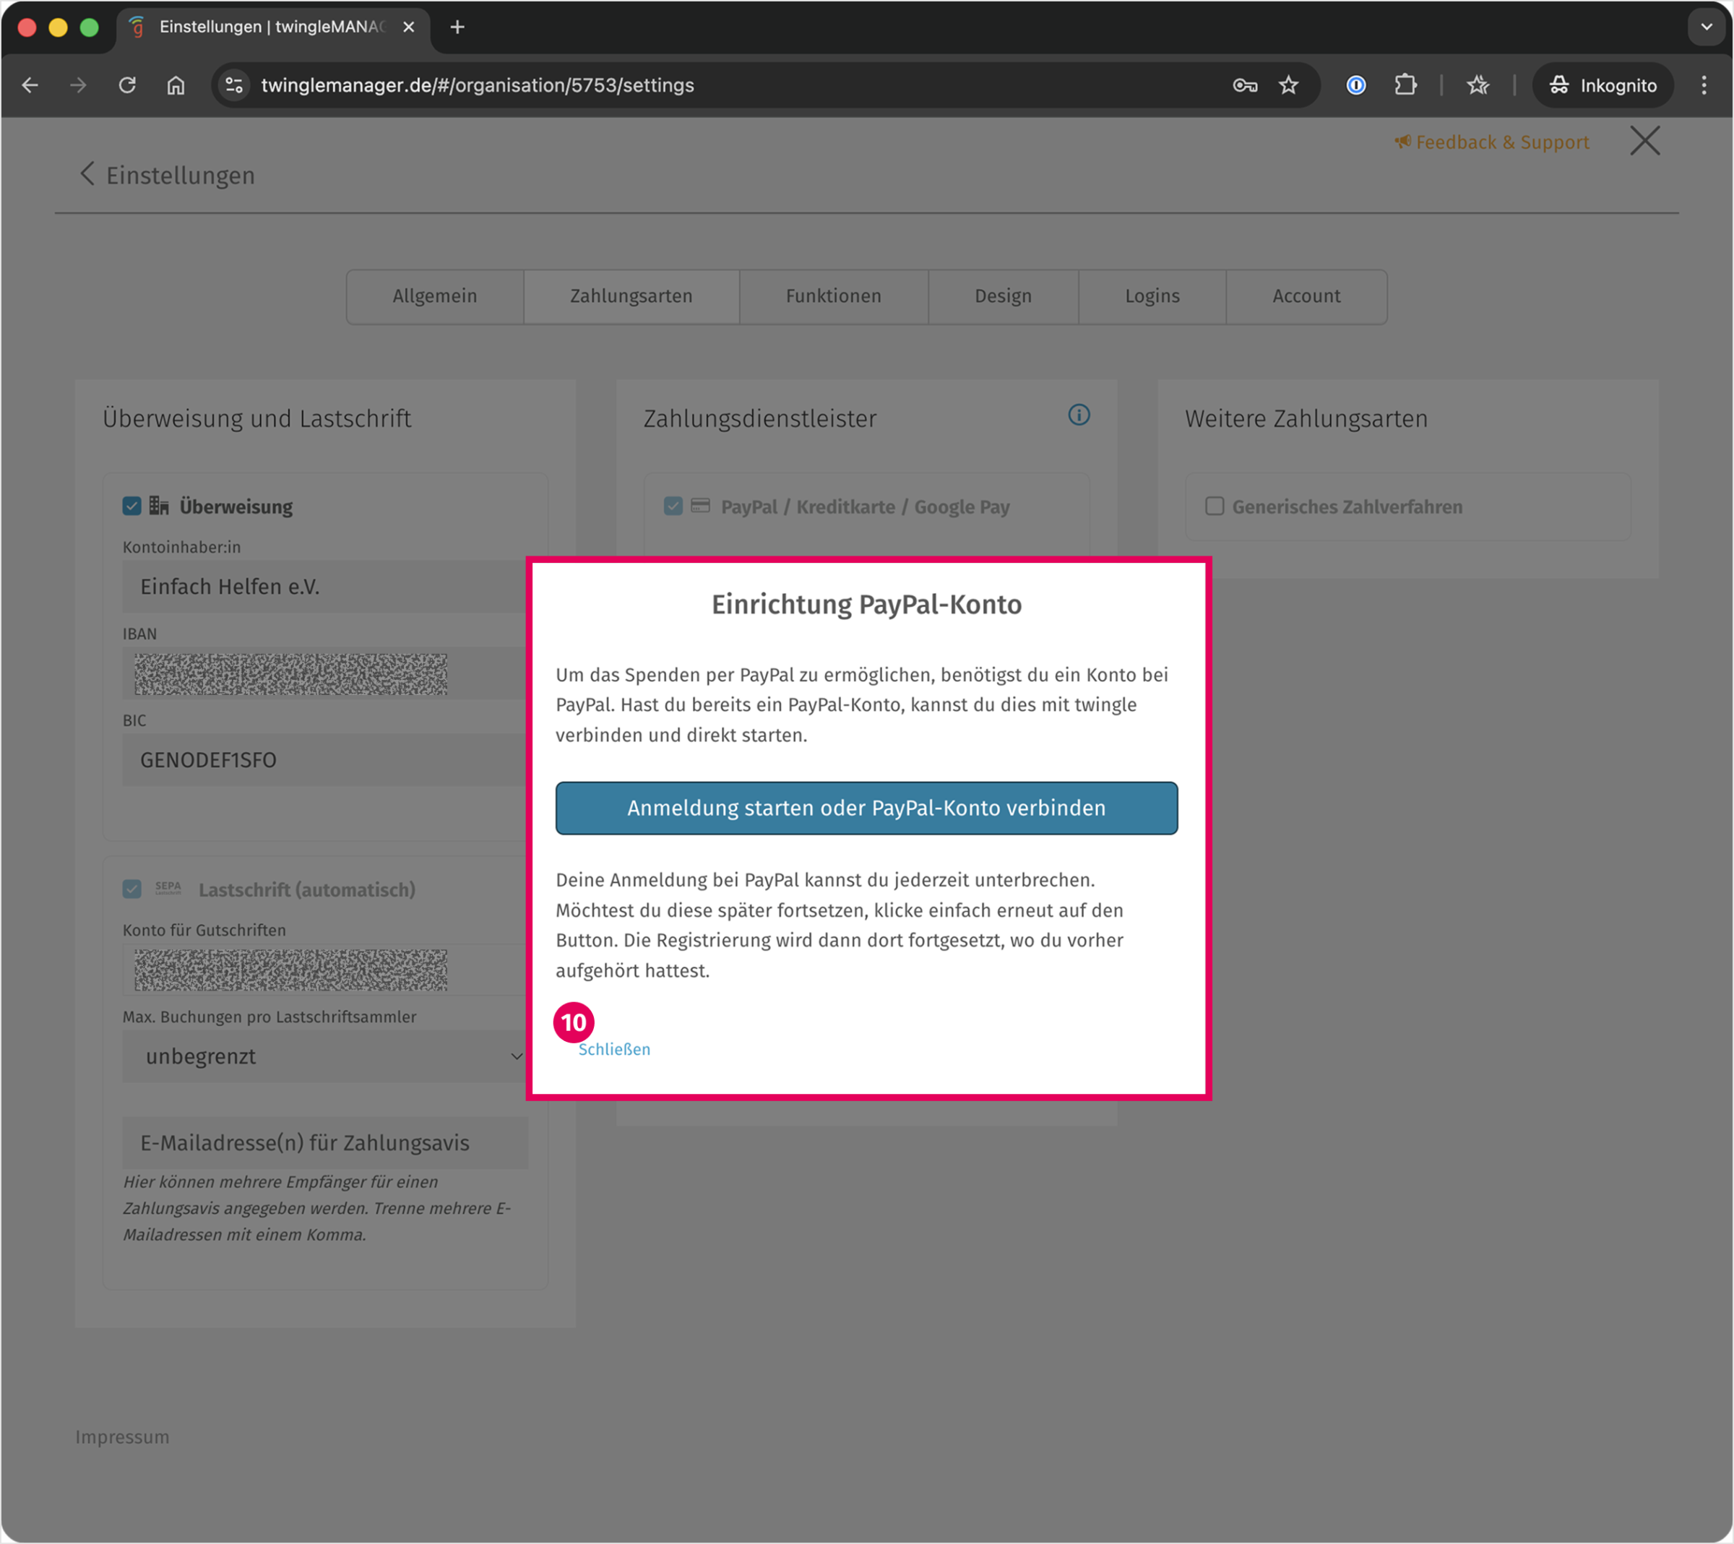This screenshot has height=1544, width=1734.
Task: Switch to the Funktionen tab
Action: 833,296
